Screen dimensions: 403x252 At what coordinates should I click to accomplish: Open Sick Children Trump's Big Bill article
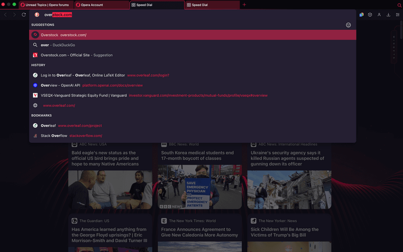pos(284,232)
